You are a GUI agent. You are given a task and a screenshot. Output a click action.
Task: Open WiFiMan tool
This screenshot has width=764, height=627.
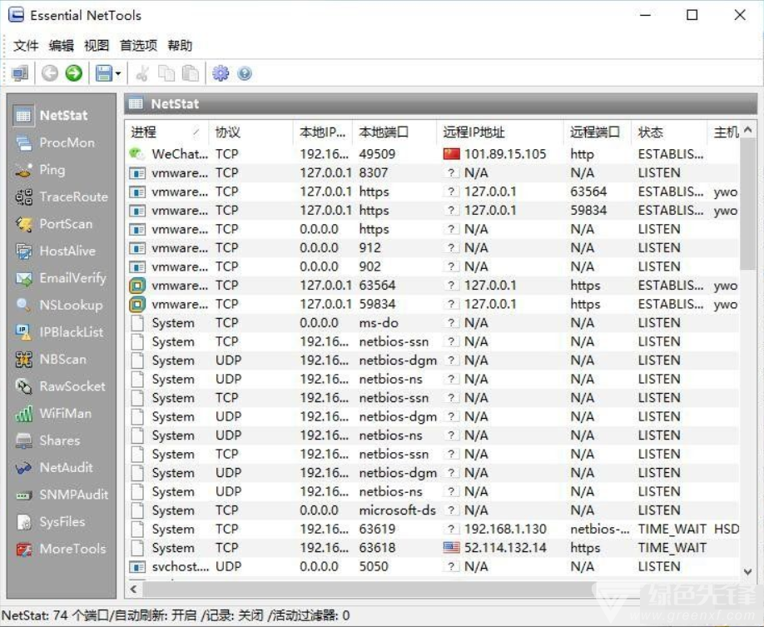click(53, 414)
